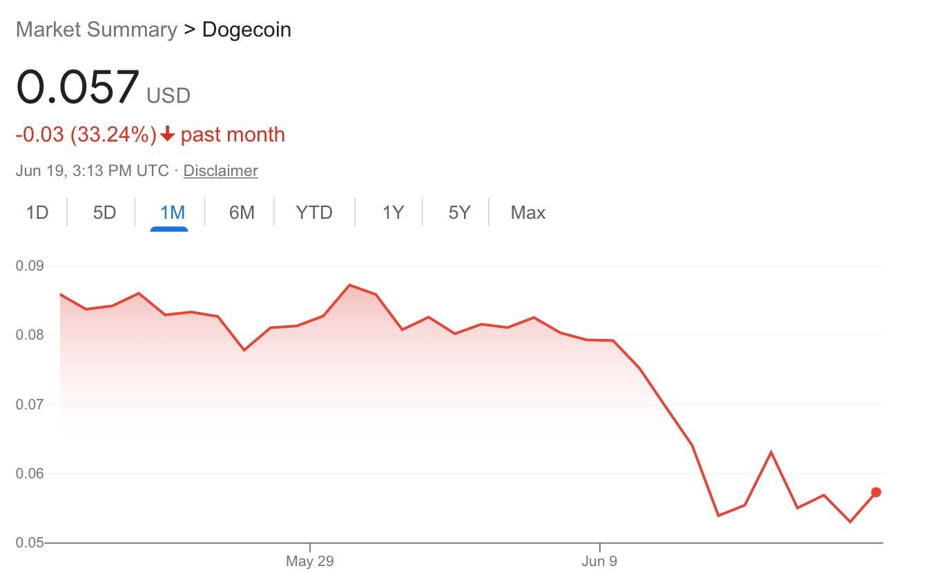Go to Market Summary breadcrumb

click(97, 30)
